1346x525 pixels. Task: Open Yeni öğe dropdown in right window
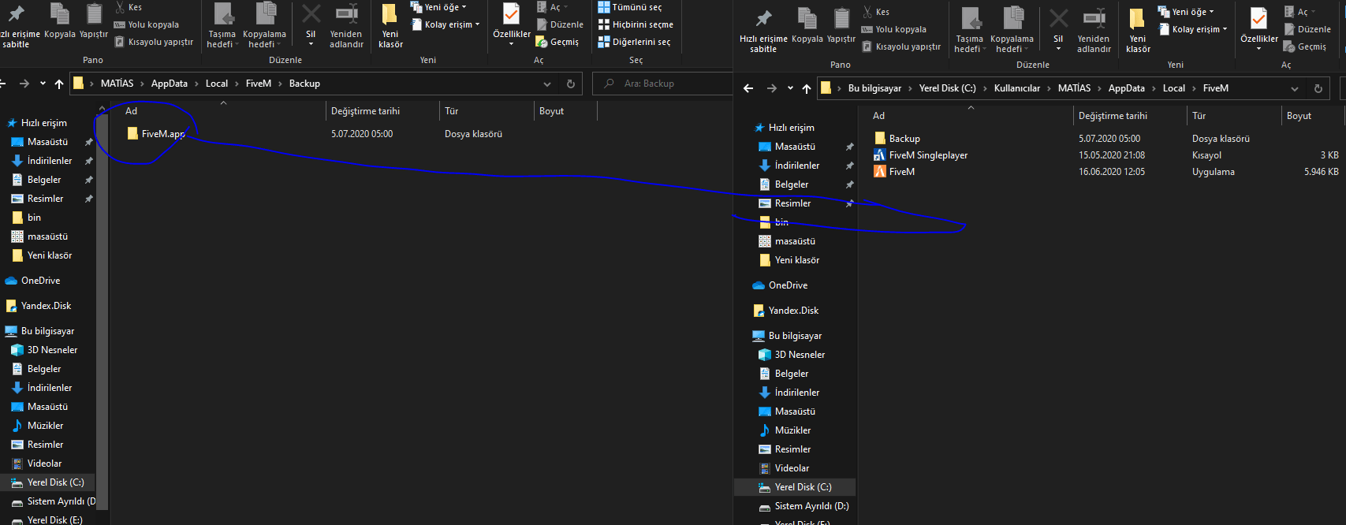tap(1186, 12)
